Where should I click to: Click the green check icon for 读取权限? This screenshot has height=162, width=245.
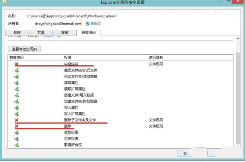tap(17, 133)
